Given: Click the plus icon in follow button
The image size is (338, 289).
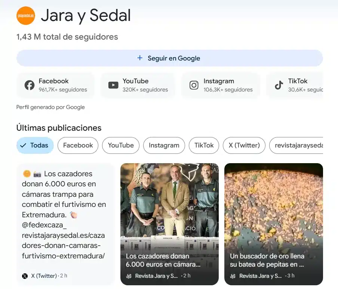Looking at the screenshot, I should [140, 58].
